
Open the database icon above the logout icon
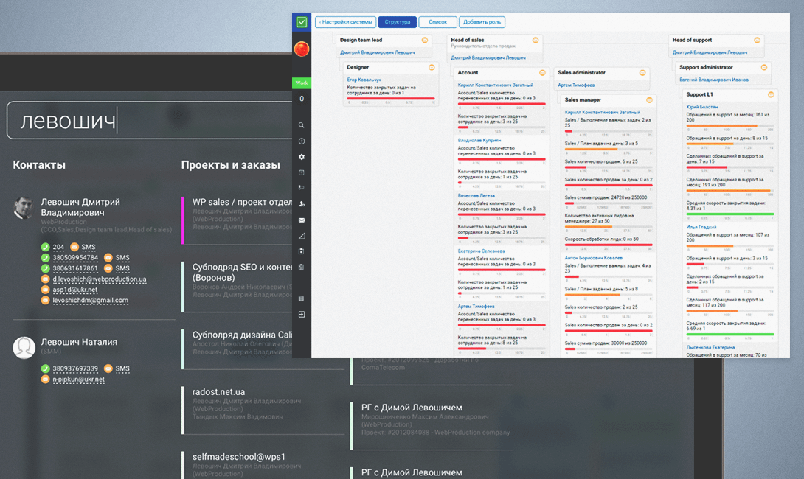coord(302,298)
